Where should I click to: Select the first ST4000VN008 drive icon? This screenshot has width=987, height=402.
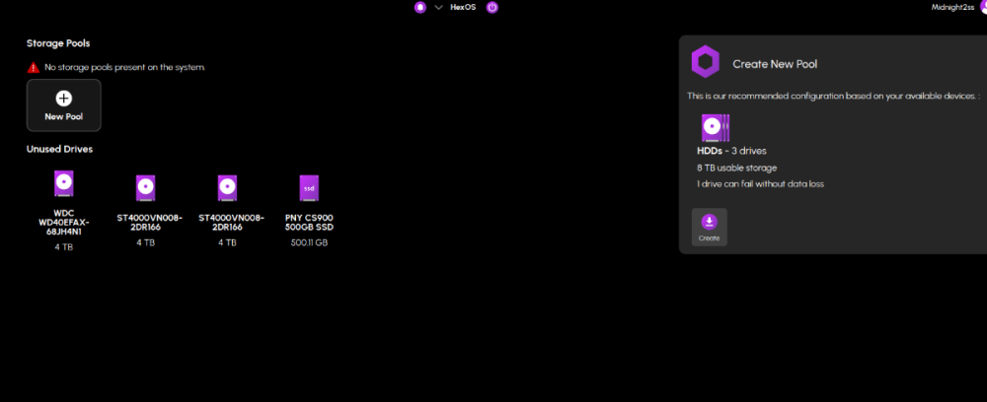[145, 187]
